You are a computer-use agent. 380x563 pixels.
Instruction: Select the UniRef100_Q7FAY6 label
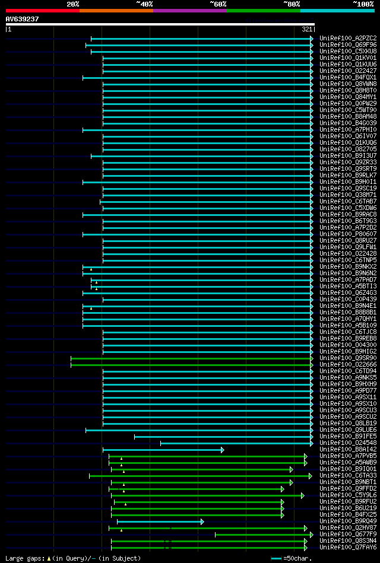click(348, 548)
